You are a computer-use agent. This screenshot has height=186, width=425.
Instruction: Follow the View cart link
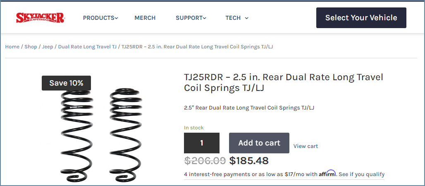pyautogui.click(x=306, y=146)
